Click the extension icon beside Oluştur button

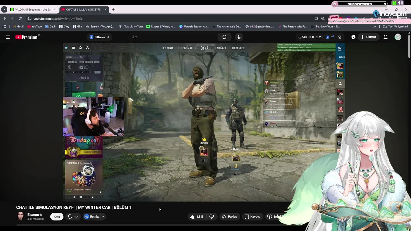coord(353,37)
